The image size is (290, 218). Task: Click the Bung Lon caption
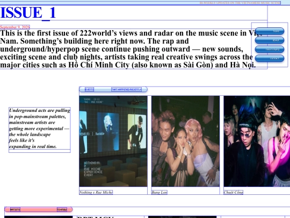[x=160, y=192]
